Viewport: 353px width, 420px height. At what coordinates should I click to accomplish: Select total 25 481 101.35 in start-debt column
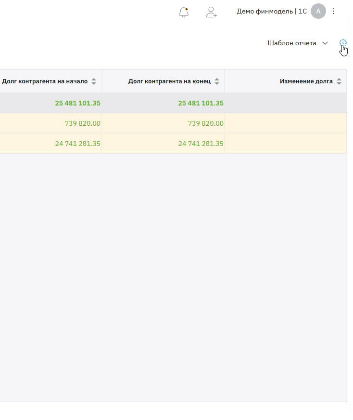[77, 103]
